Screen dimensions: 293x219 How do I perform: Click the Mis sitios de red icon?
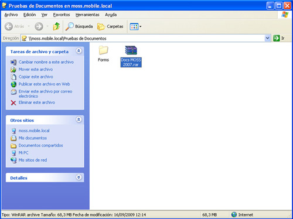pyautogui.click(x=13, y=160)
